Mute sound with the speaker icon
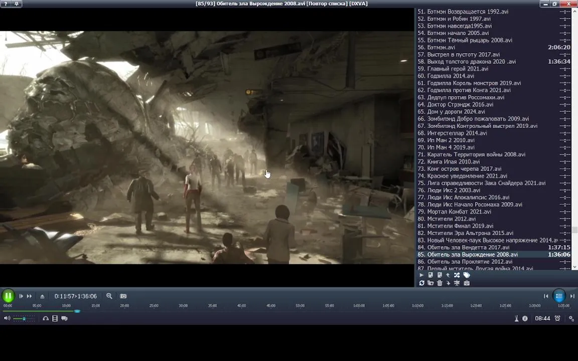Viewport: 578px width, 361px height. coord(7,318)
